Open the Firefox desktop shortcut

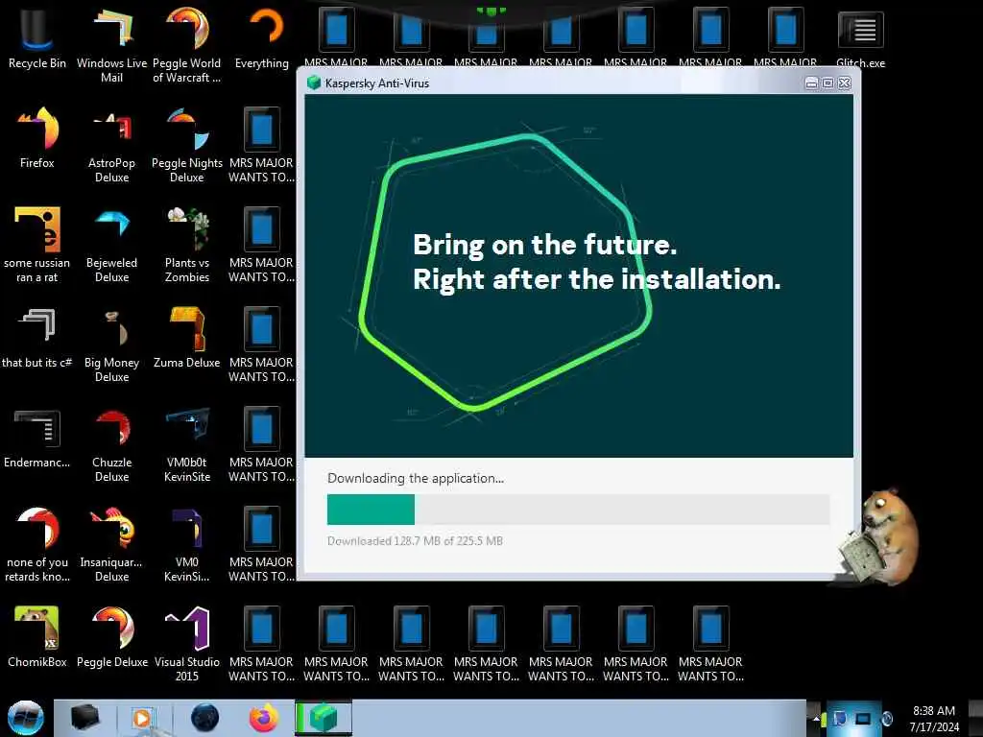[37, 138]
